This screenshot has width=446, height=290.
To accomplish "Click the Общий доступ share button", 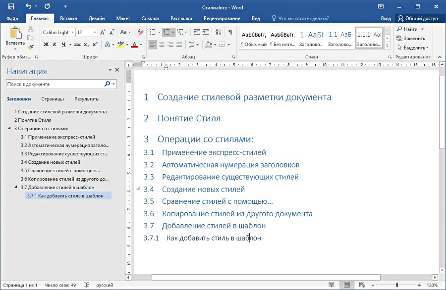I will coord(418,18).
